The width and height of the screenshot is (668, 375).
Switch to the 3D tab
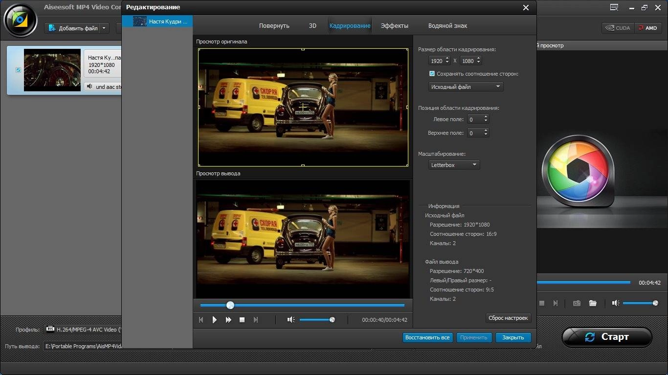312,26
